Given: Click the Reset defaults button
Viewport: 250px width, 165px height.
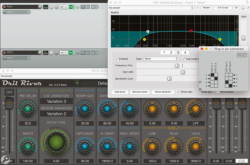Looking at the screenshot, I should point(163,92).
